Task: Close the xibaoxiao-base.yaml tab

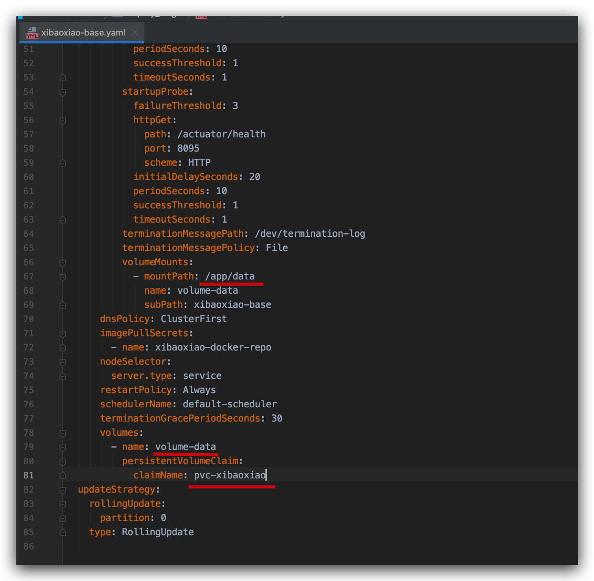Action: click(x=135, y=33)
